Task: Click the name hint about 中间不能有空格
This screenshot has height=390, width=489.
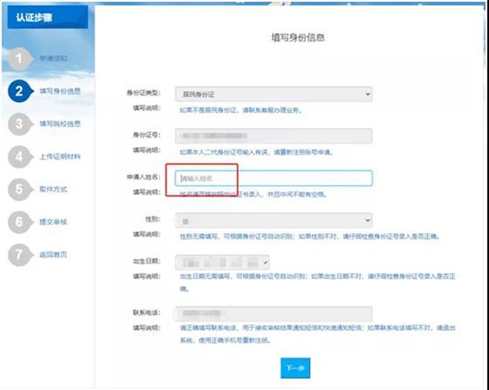Action: (253, 194)
